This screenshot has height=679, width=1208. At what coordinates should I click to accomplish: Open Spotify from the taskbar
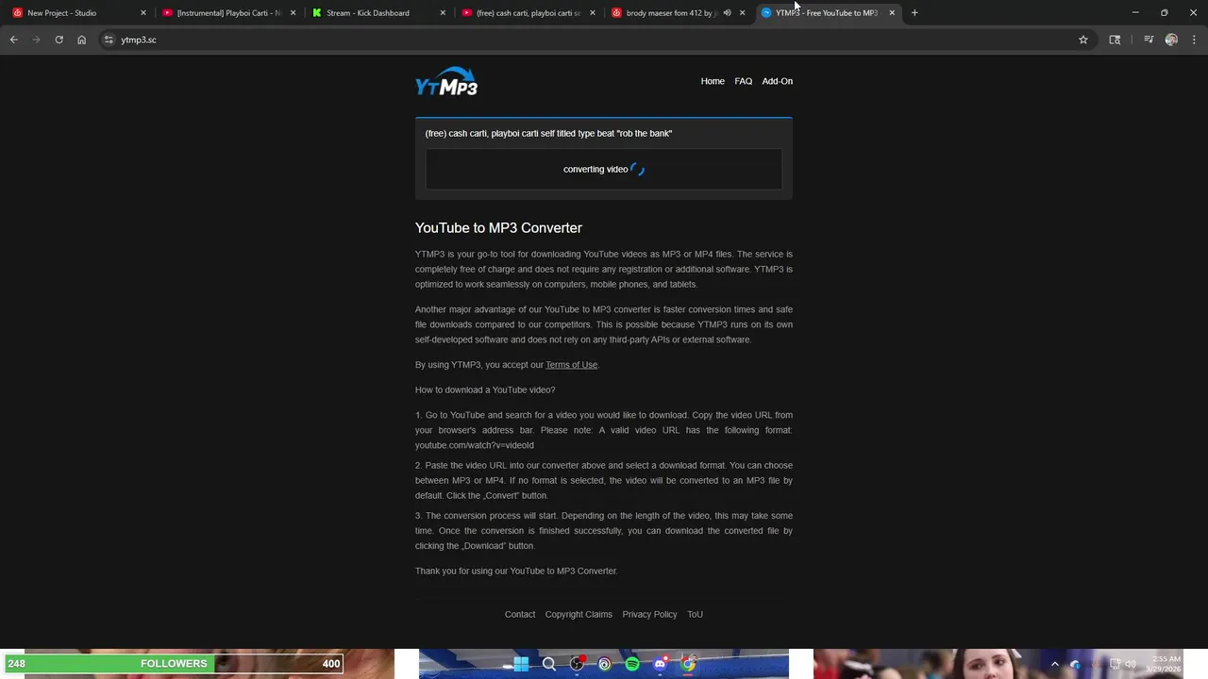632,664
